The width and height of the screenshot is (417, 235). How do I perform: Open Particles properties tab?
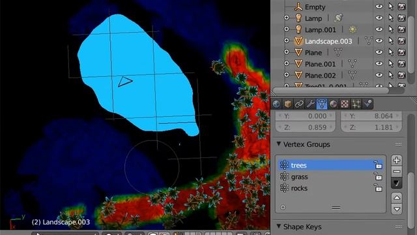(356, 104)
